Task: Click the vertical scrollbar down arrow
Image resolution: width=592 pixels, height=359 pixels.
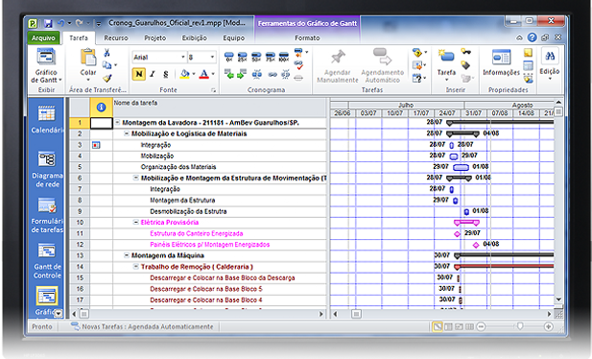Action: pos(558,299)
